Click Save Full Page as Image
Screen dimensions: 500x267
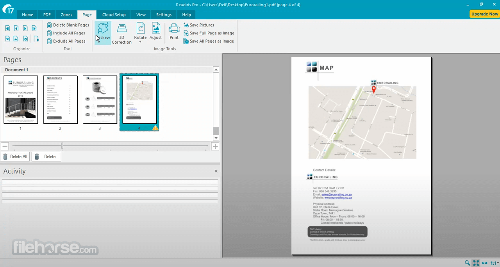(x=209, y=33)
